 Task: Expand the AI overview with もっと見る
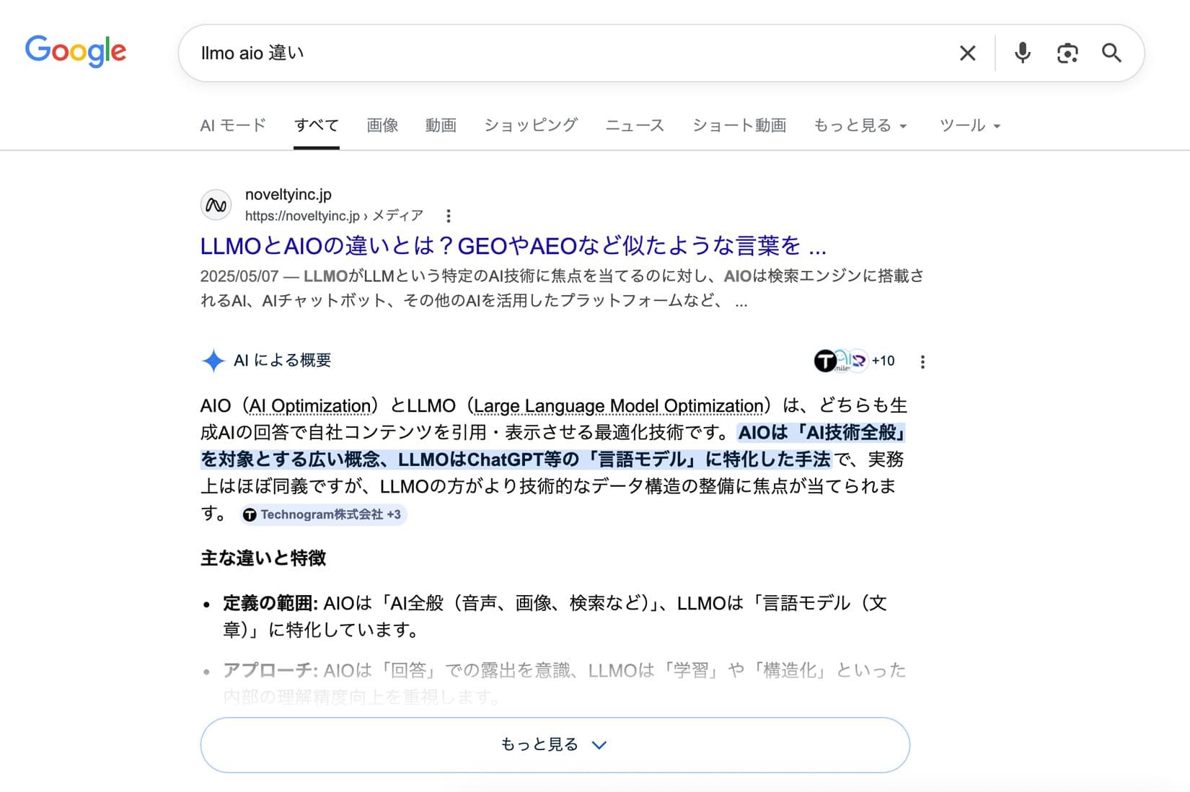[555, 744]
